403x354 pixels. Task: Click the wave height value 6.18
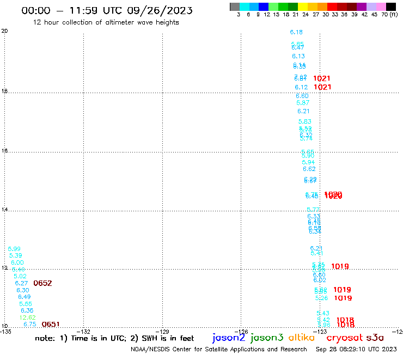pos(296,32)
